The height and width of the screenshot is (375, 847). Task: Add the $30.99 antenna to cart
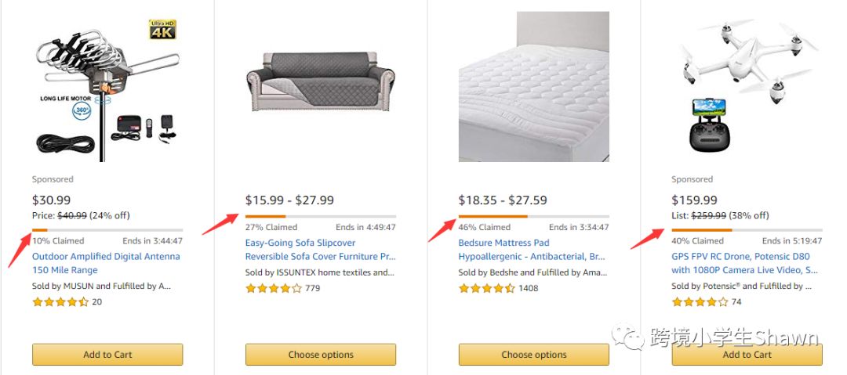107,355
